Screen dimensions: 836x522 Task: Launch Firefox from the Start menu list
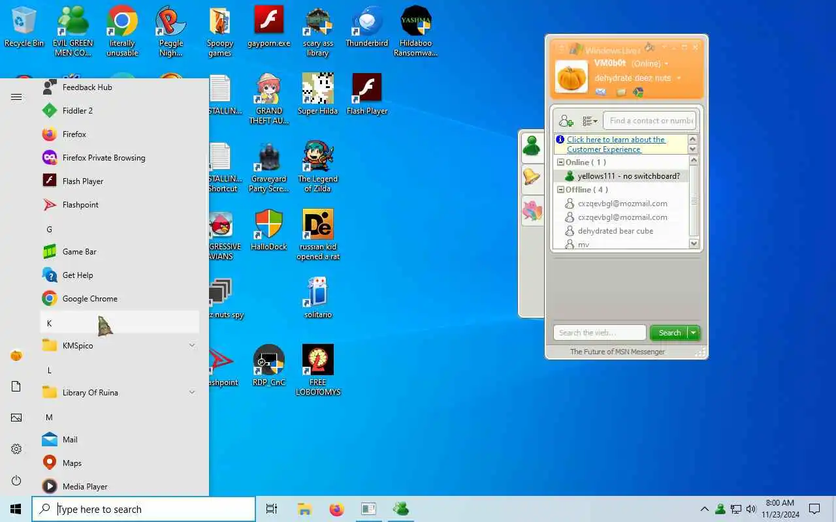click(x=120, y=134)
